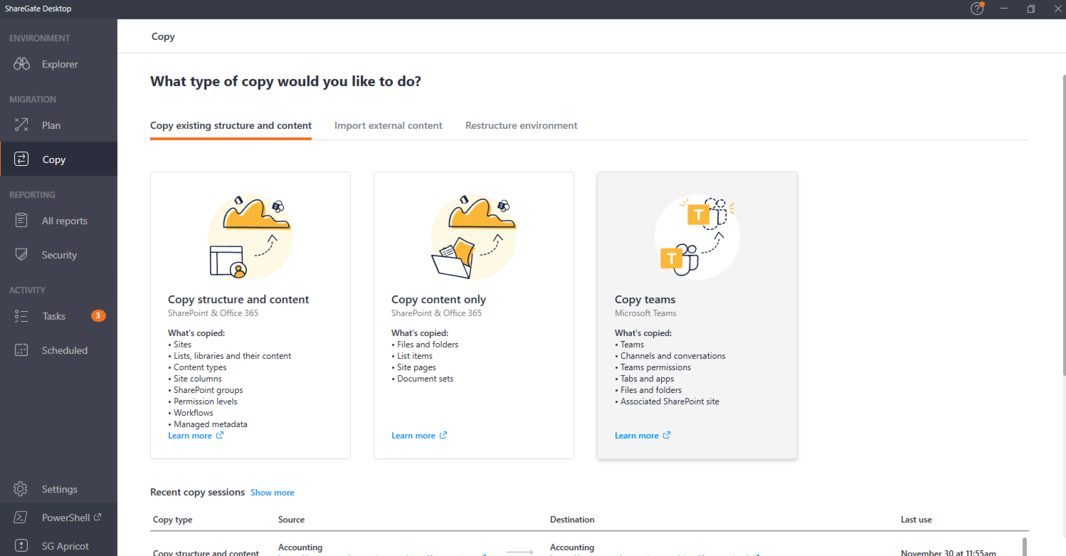The height and width of the screenshot is (556, 1066).
Task: Click Associated SharePoint site list entry
Action: (x=670, y=402)
